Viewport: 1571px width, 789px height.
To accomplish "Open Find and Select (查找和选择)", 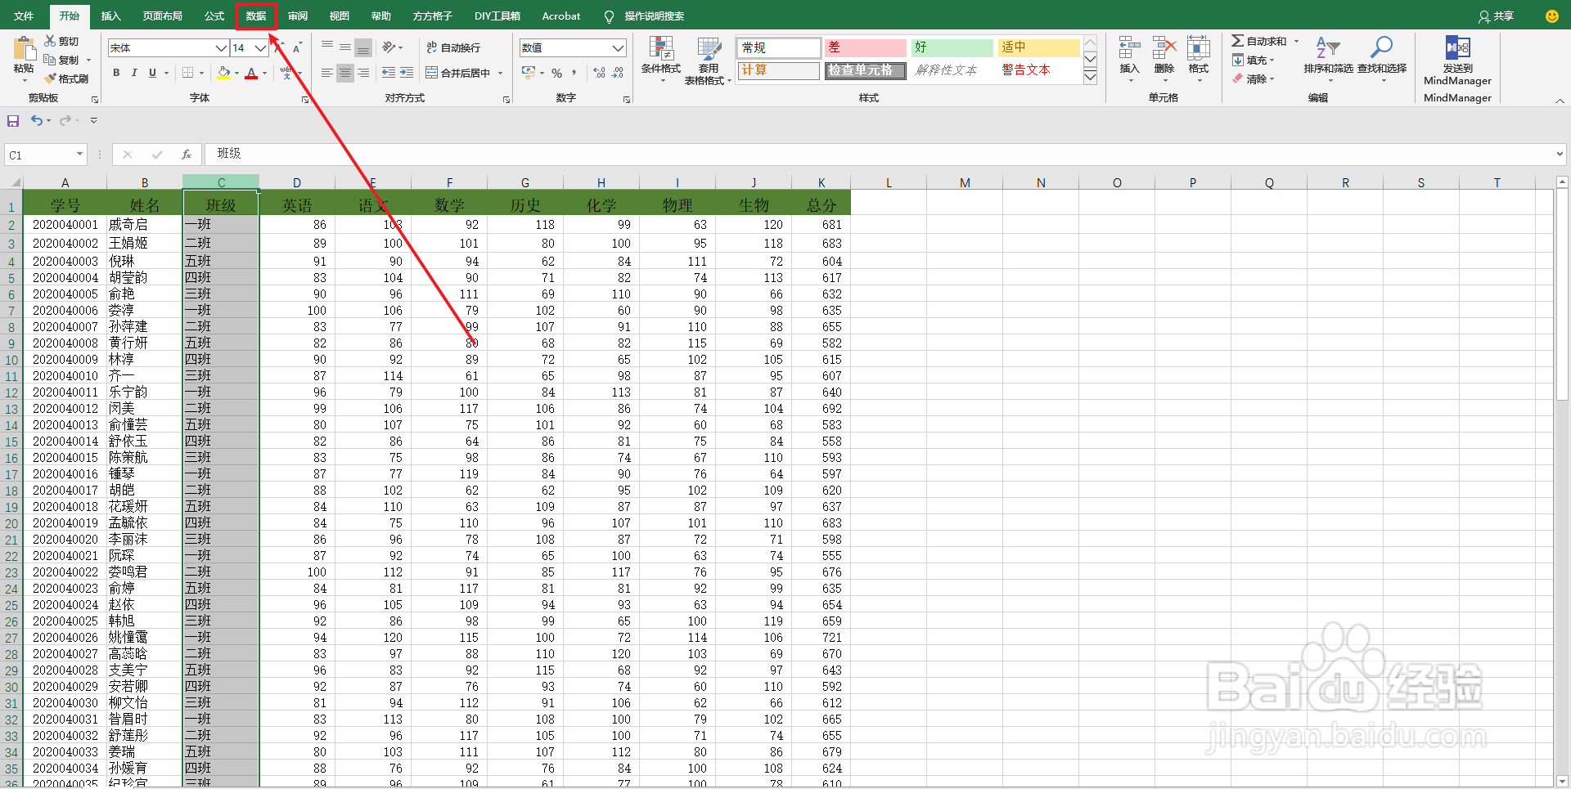I will point(1381,59).
